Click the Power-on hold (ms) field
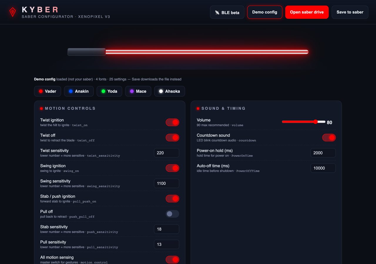Viewport: 376px width, 264px height. (x=323, y=153)
